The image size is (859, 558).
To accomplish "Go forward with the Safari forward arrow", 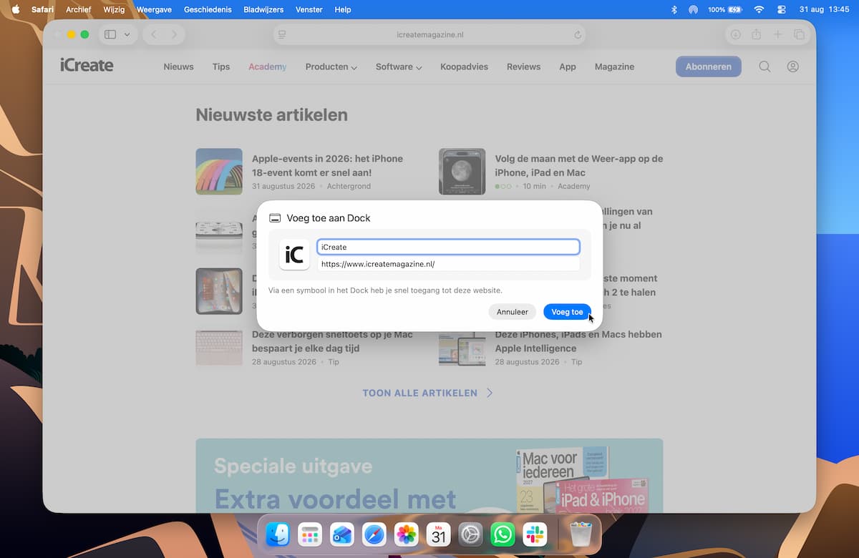I will tap(174, 34).
